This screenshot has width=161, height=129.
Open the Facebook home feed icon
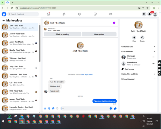48,14
